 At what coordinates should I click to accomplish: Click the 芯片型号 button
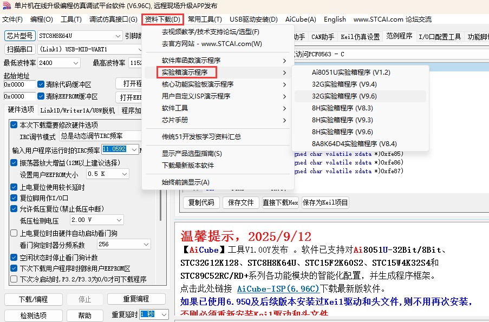coord(20,36)
